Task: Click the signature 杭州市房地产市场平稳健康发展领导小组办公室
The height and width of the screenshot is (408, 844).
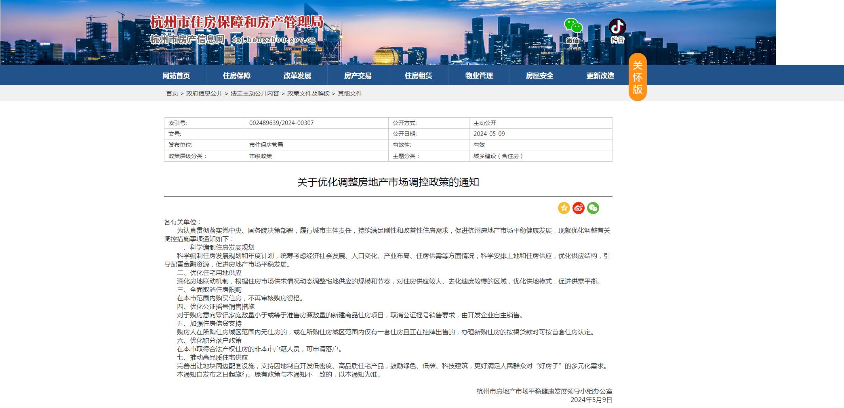Action: 545,391
